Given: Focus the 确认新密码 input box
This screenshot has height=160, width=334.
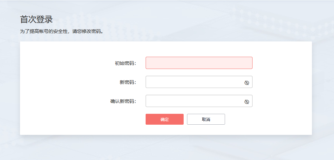Looking at the screenshot, I should [193, 101].
